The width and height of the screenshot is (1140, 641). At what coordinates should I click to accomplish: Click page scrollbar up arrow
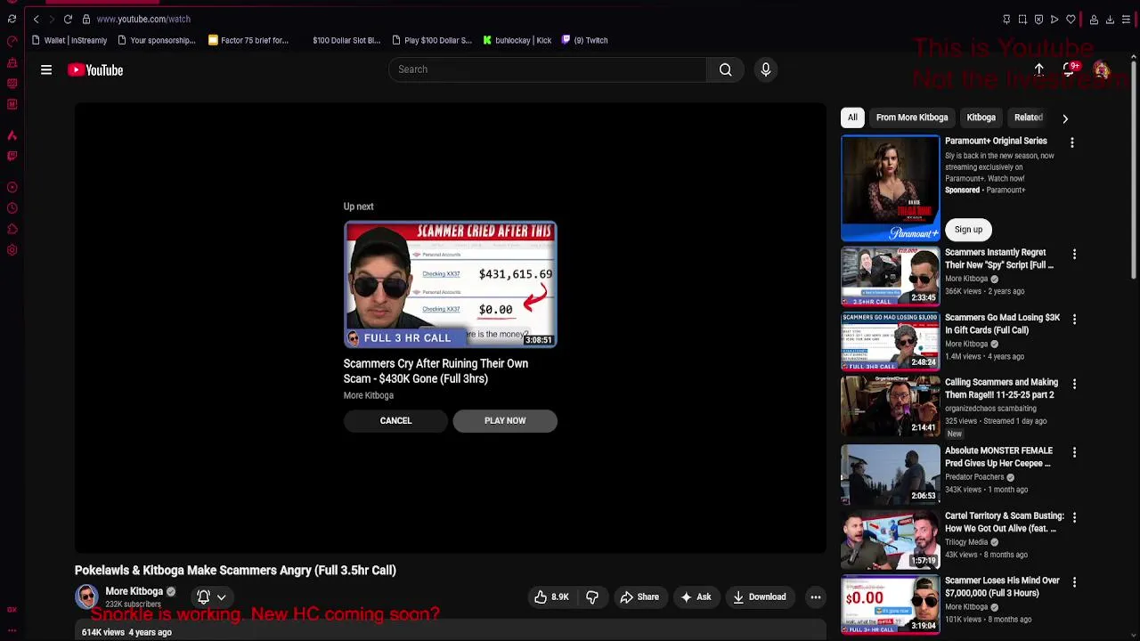click(1134, 58)
